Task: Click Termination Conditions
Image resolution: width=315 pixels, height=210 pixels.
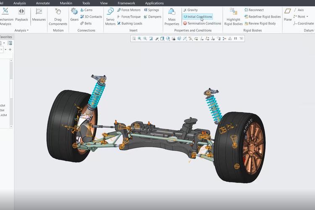Action: [x=202, y=24]
